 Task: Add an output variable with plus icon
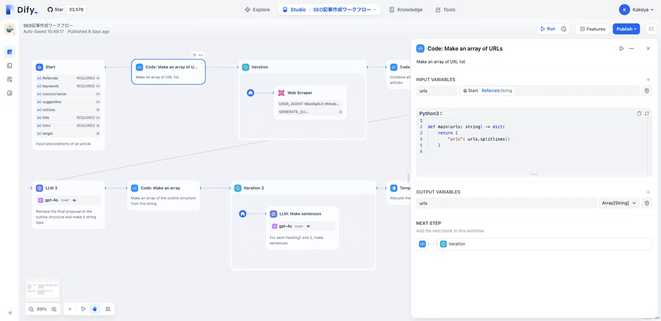[648, 192]
